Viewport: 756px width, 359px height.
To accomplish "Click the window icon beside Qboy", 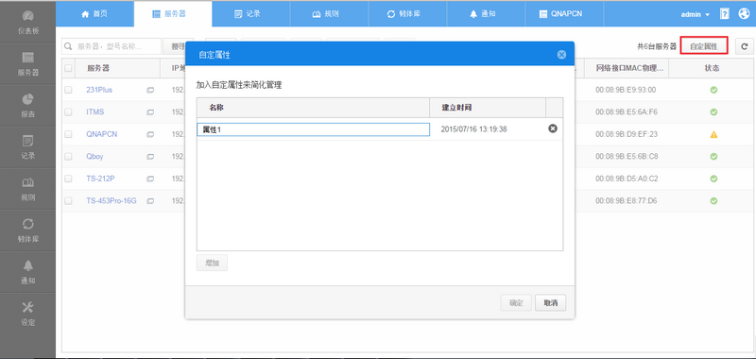I will point(150,157).
